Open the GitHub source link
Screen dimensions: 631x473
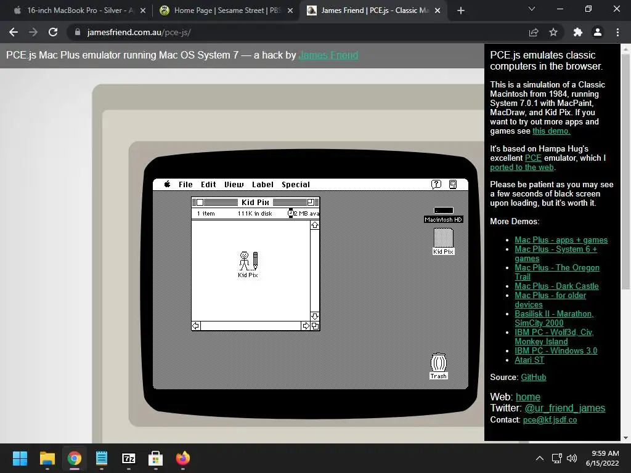point(533,378)
